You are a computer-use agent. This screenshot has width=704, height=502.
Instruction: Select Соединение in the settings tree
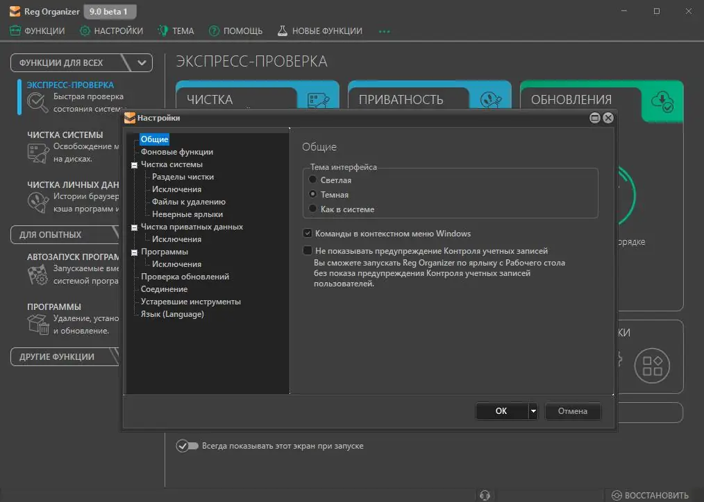pos(164,290)
